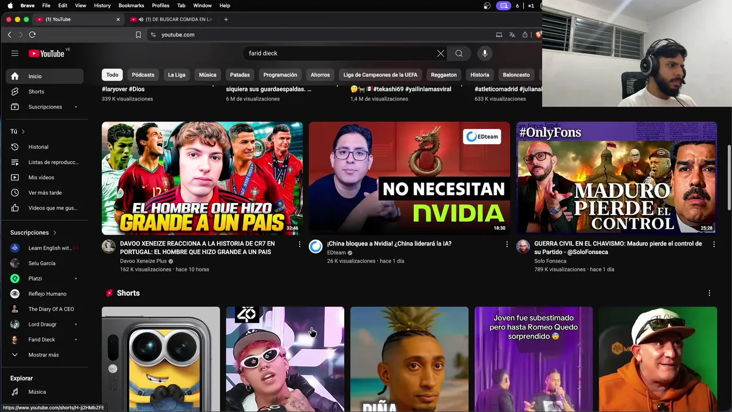Open Shorts shelf more options

point(709,293)
